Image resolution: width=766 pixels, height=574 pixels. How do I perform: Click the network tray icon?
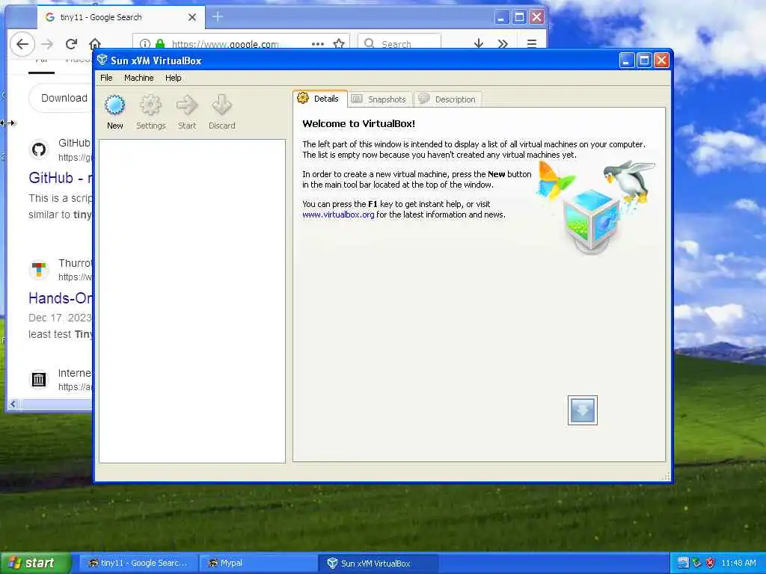(696, 563)
